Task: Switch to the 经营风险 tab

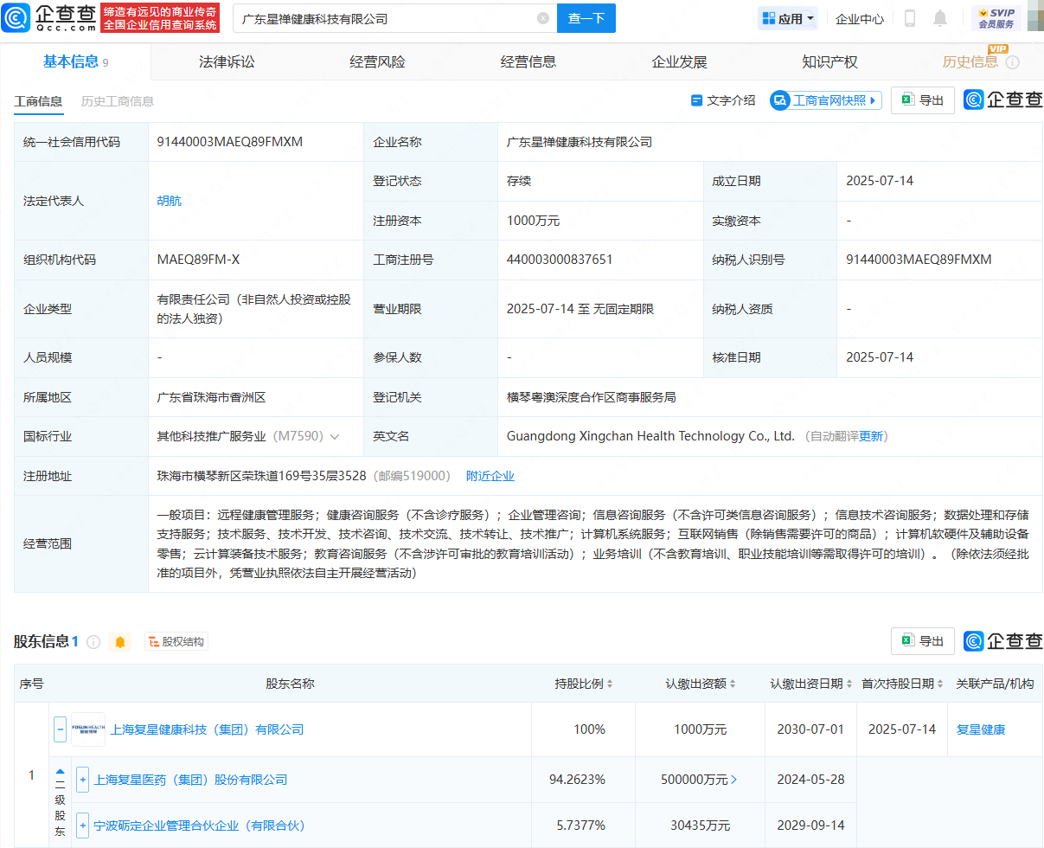Action: [377, 62]
